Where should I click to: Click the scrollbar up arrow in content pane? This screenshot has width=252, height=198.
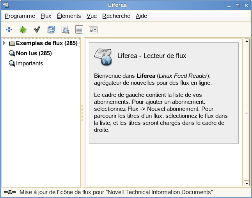(247, 41)
